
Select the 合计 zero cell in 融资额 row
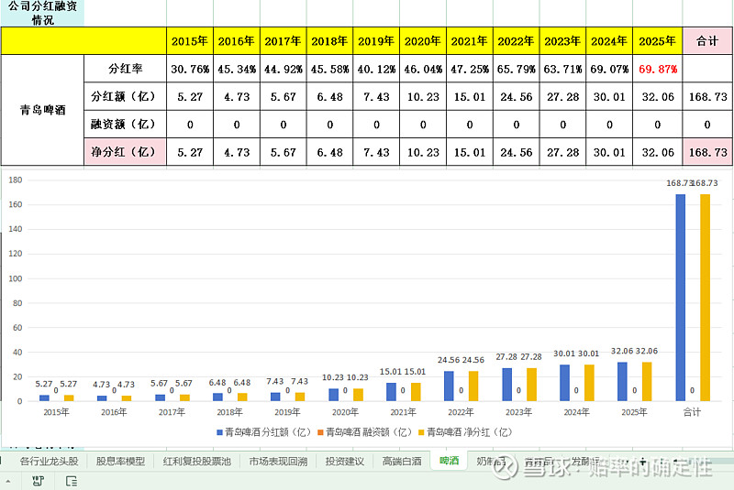pyautogui.click(x=707, y=125)
